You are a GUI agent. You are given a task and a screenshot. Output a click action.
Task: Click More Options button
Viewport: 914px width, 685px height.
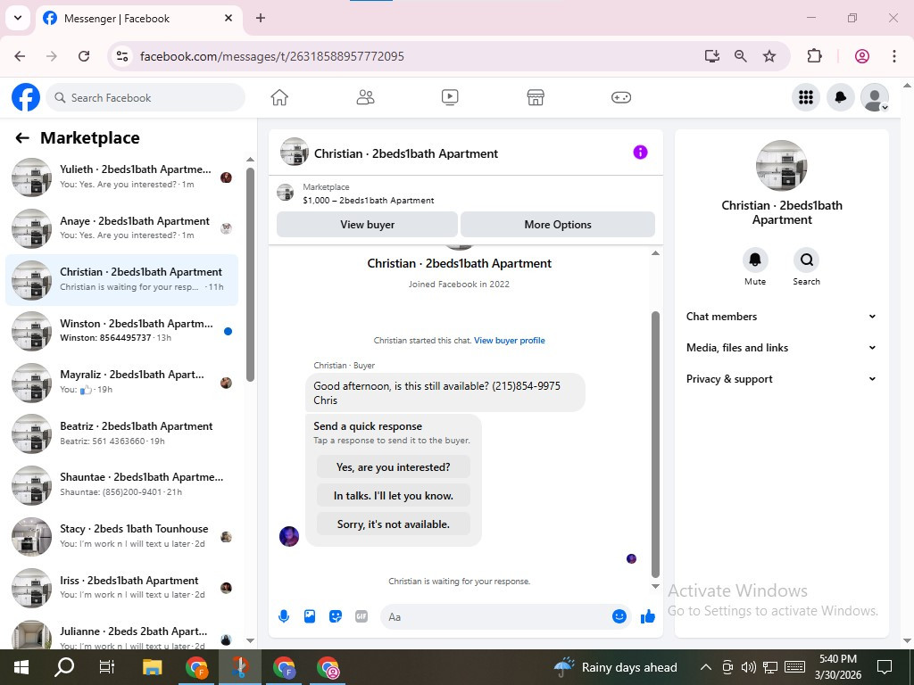(558, 224)
